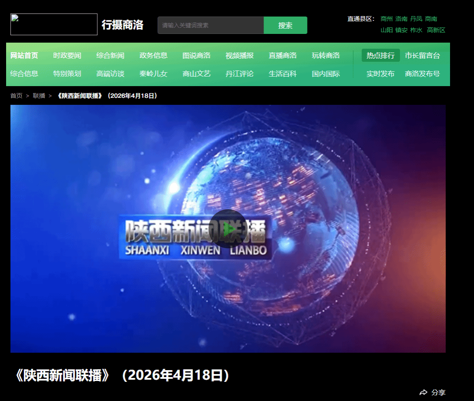Select 高新区 district link
Screen dimensions: 474x401
tap(436, 30)
